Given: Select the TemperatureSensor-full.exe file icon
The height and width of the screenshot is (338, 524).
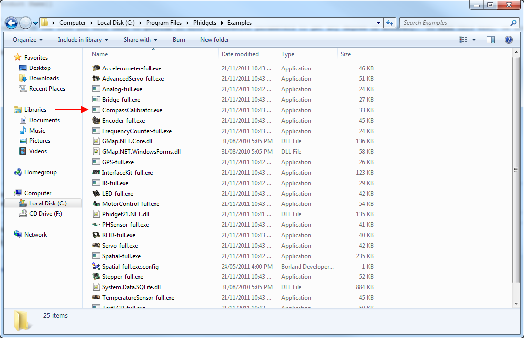Looking at the screenshot, I should [96, 298].
